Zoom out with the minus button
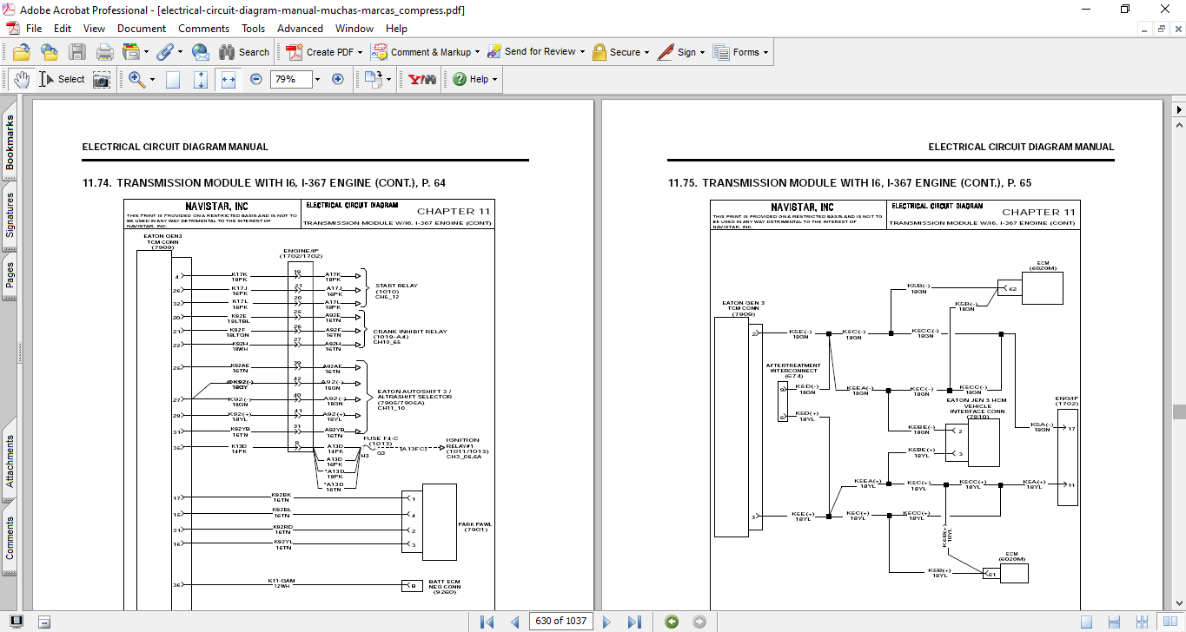Viewport: 1186px width, 632px height. coord(256,79)
